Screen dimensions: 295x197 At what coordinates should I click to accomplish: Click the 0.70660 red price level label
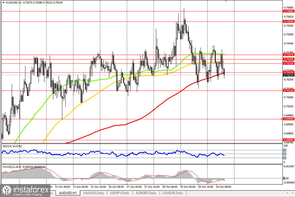tap(288, 11)
